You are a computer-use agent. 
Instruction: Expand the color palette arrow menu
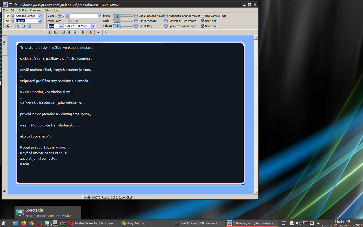pyautogui.click(x=11, y=26)
